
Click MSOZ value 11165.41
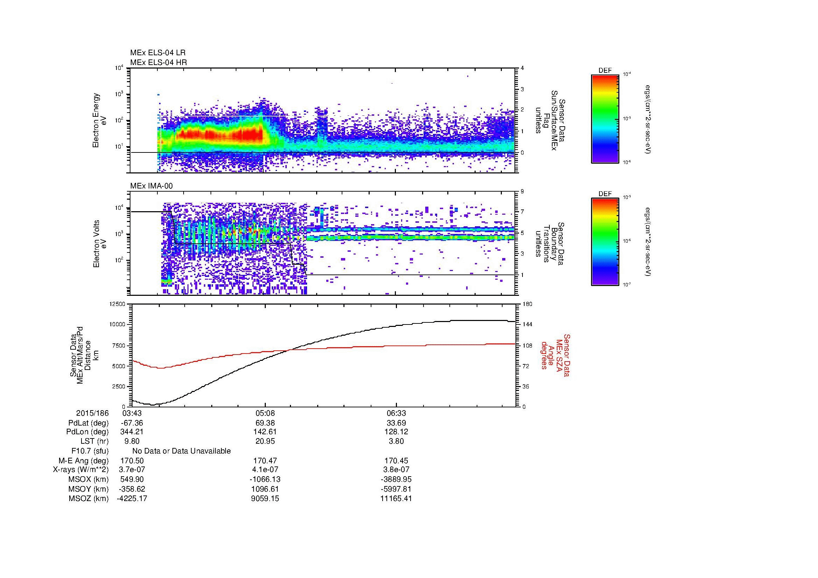point(396,499)
